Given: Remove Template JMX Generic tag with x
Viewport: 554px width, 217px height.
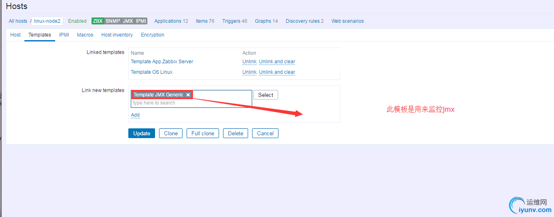Looking at the screenshot, I should coord(188,95).
